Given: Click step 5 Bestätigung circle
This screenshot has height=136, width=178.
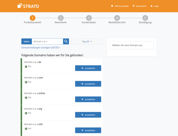Looking at the screenshot, I should coord(145,18).
